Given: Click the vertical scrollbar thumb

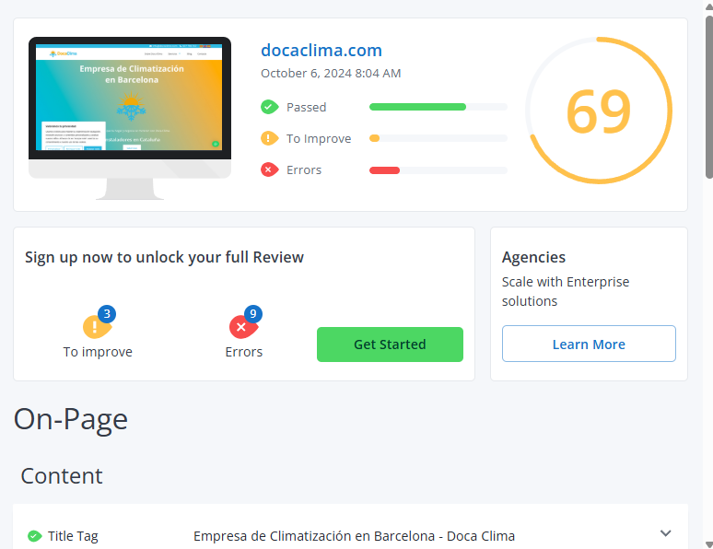Looking at the screenshot, I should [709, 97].
